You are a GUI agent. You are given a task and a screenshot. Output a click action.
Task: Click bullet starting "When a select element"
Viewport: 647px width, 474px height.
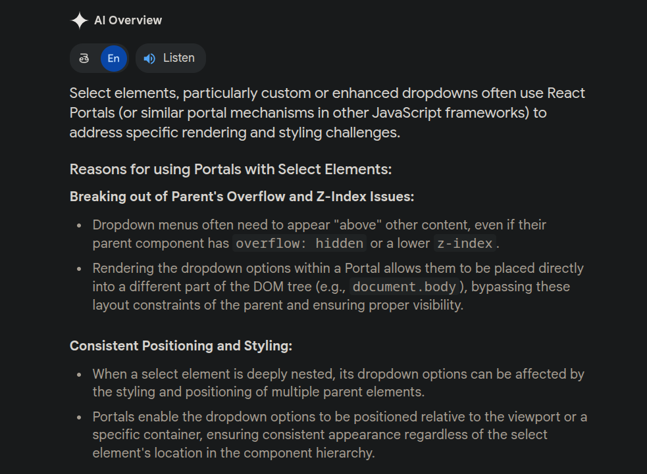pyautogui.click(x=338, y=375)
